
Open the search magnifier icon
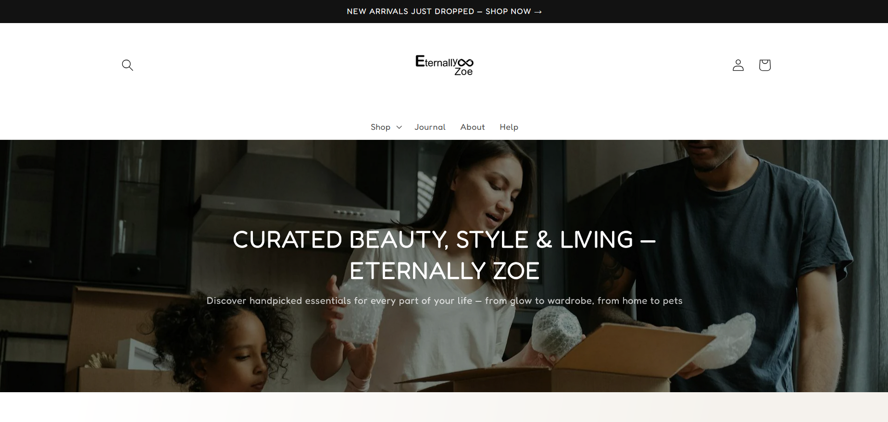(x=127, y=65)
